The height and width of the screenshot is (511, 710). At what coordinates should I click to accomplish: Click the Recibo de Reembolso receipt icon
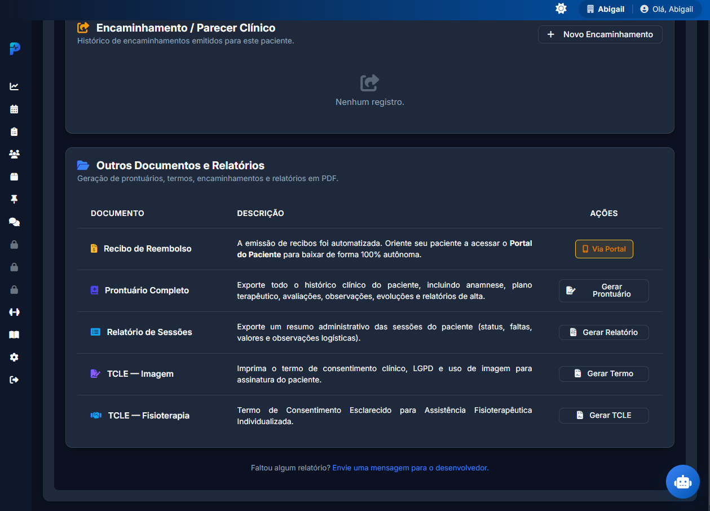click(94, 249)
